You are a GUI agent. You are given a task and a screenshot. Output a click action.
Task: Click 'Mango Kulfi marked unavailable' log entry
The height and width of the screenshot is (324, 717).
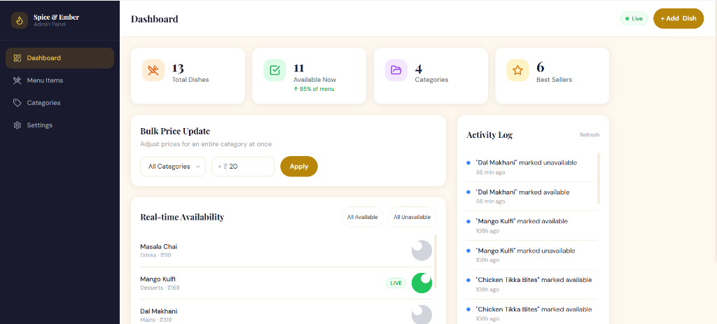pyautogui.click(x=532, y=255)
